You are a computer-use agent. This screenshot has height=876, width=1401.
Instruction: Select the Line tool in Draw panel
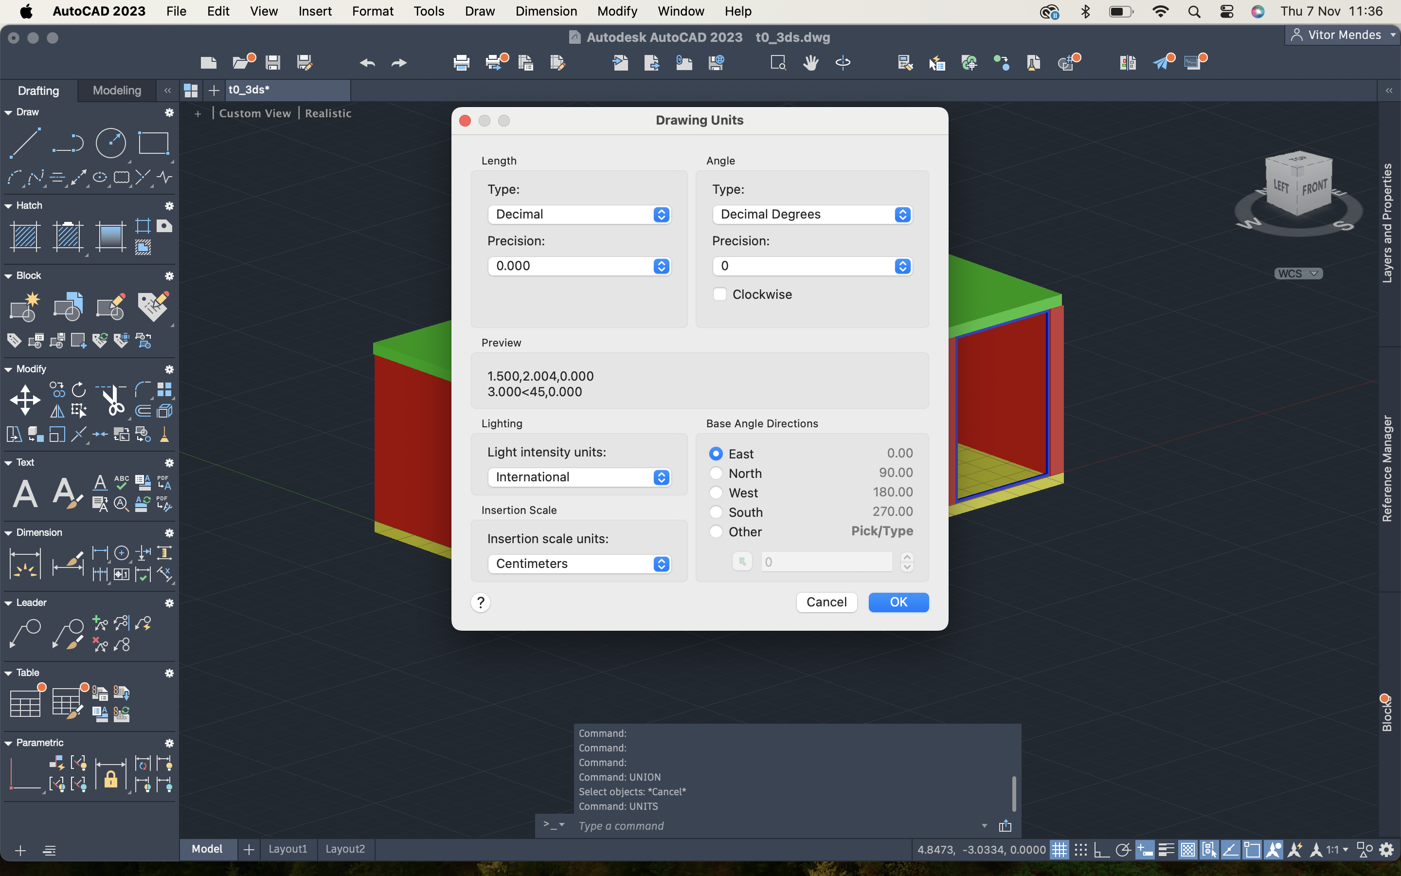point(25,143)
